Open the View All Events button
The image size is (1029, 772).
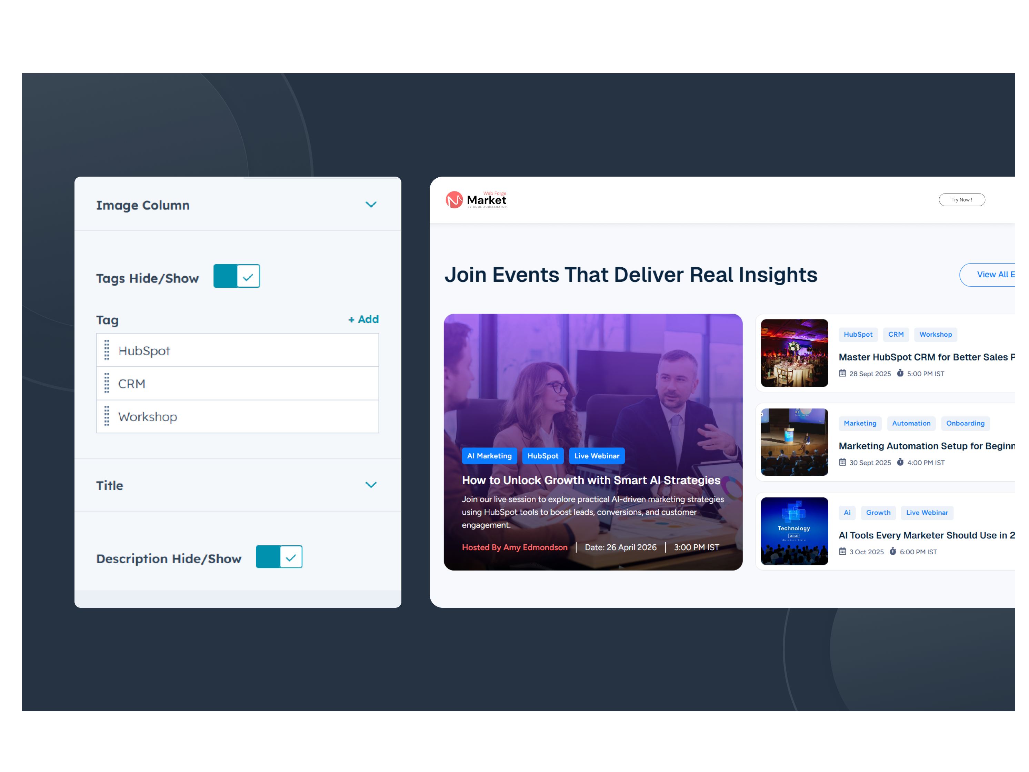click(x=988, y=275)
